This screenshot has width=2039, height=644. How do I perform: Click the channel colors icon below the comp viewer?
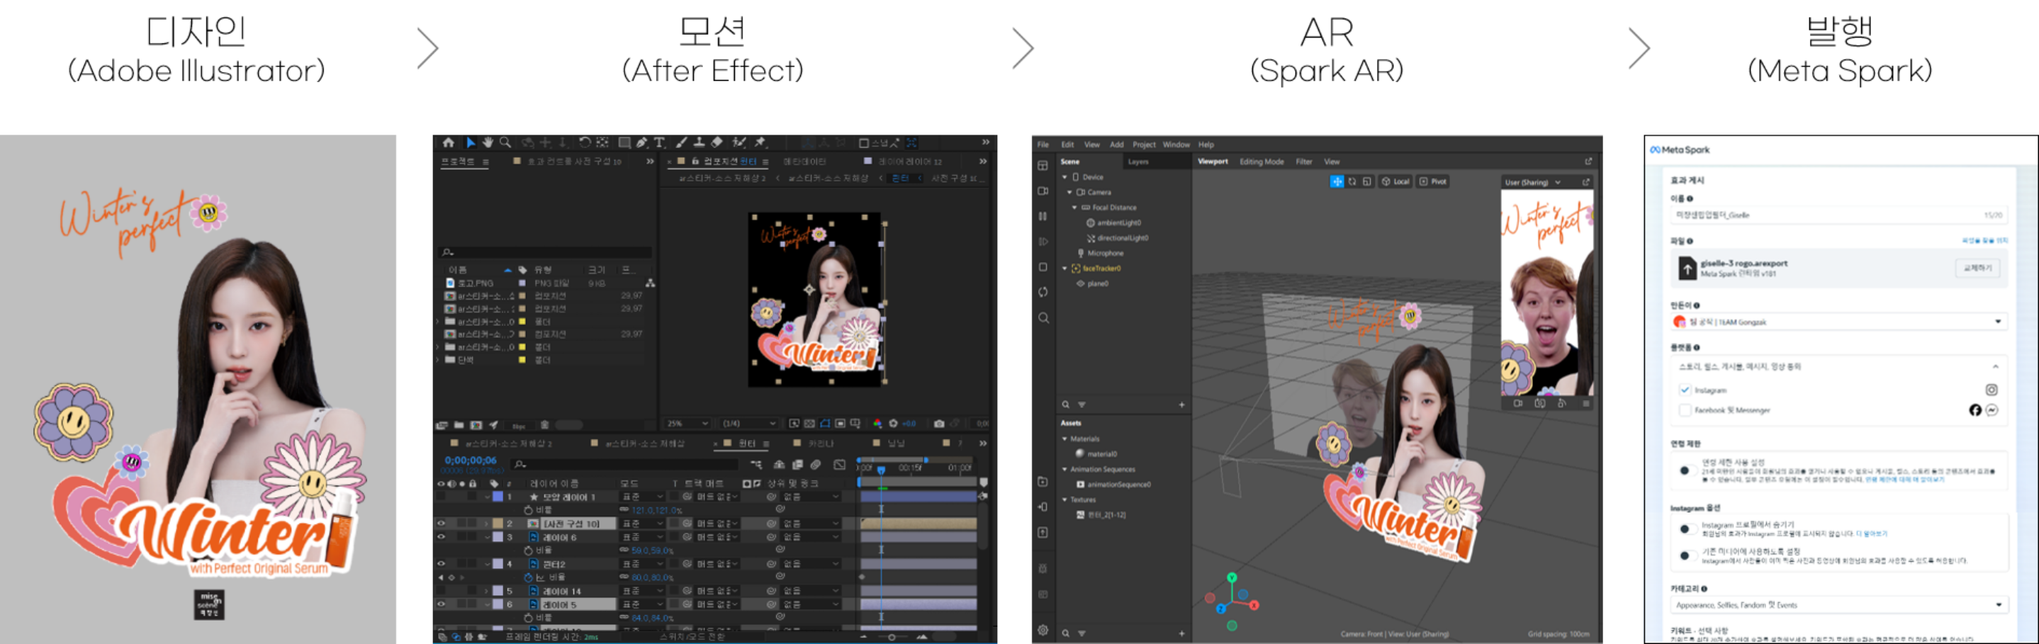pos(877,423)
